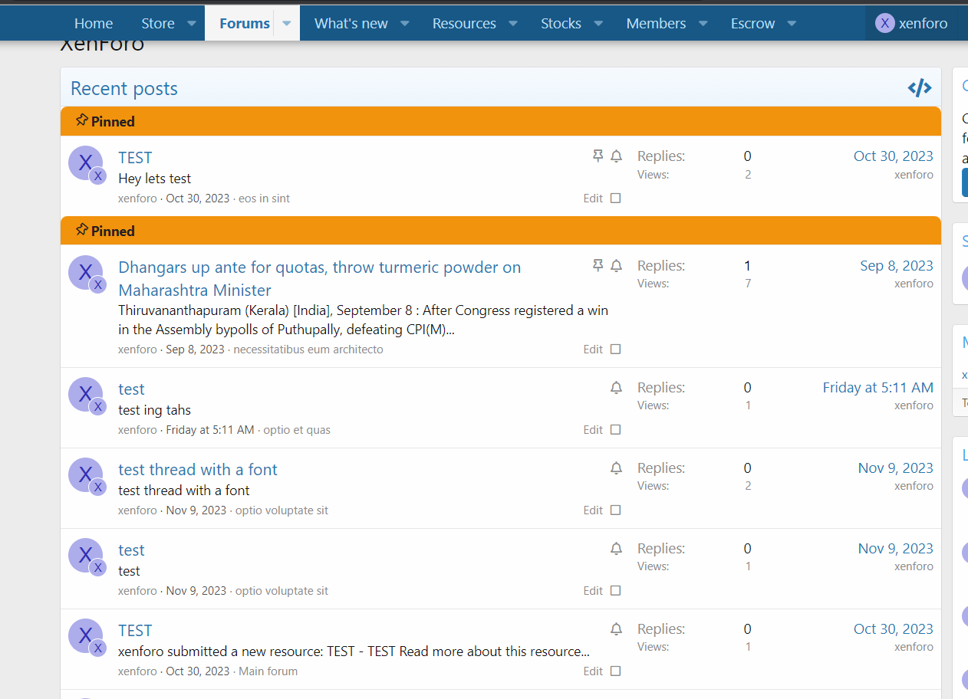Click the xenforo user avatar in navigation bar
This screenshot has height=699, width=968.
(885, 24)
